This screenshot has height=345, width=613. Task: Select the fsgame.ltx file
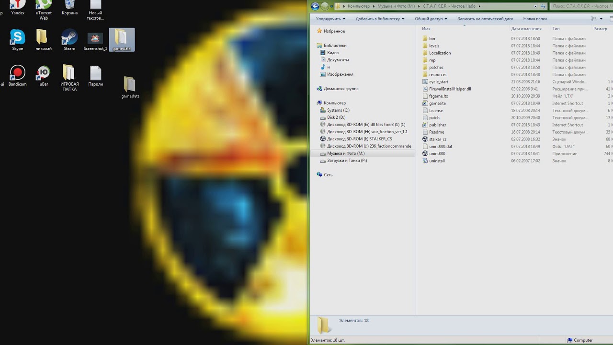point(435,96)
